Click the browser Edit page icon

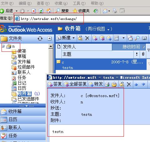point(122,11)
